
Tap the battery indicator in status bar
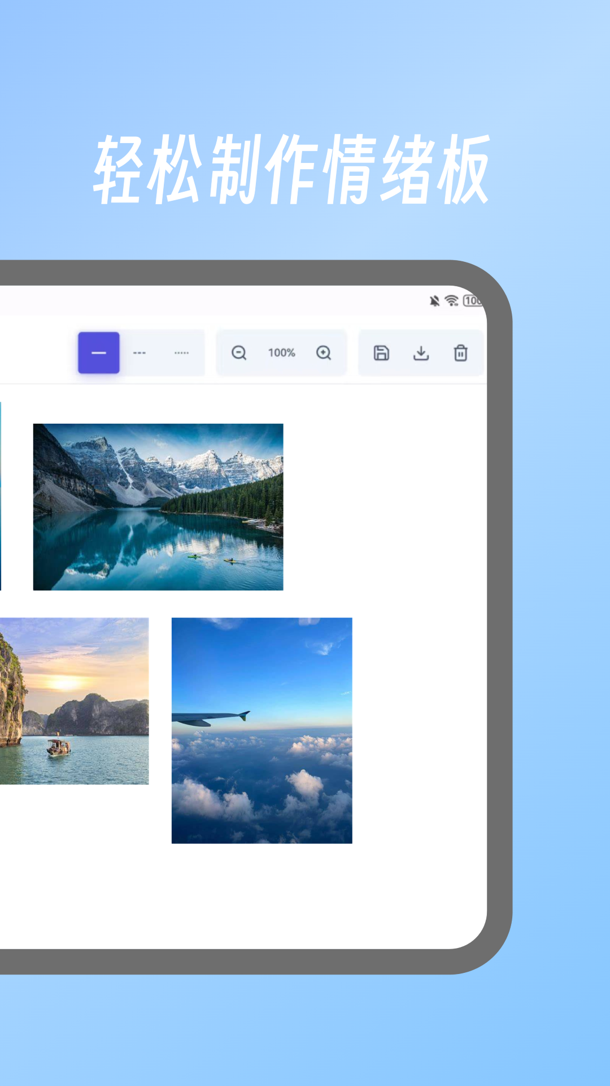[x=472, y=301]
